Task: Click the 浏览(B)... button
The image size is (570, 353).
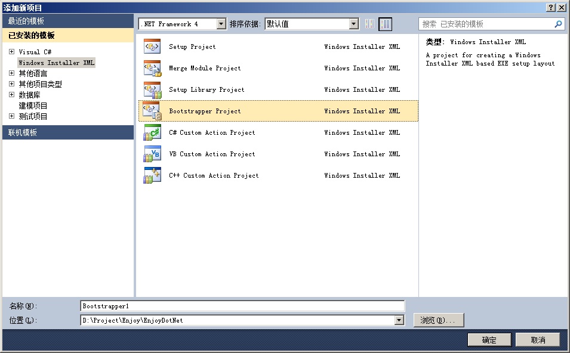Action: pyautogui.click(x=439, y=320)
